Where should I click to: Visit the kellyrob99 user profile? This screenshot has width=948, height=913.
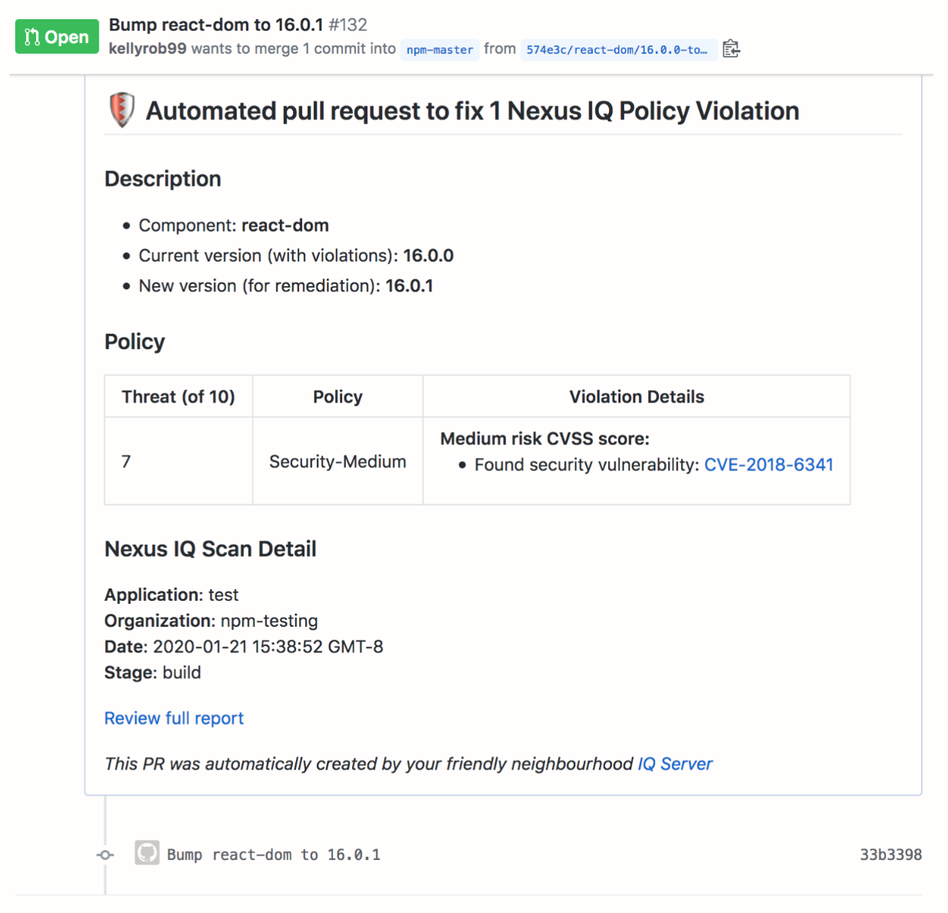147,49
